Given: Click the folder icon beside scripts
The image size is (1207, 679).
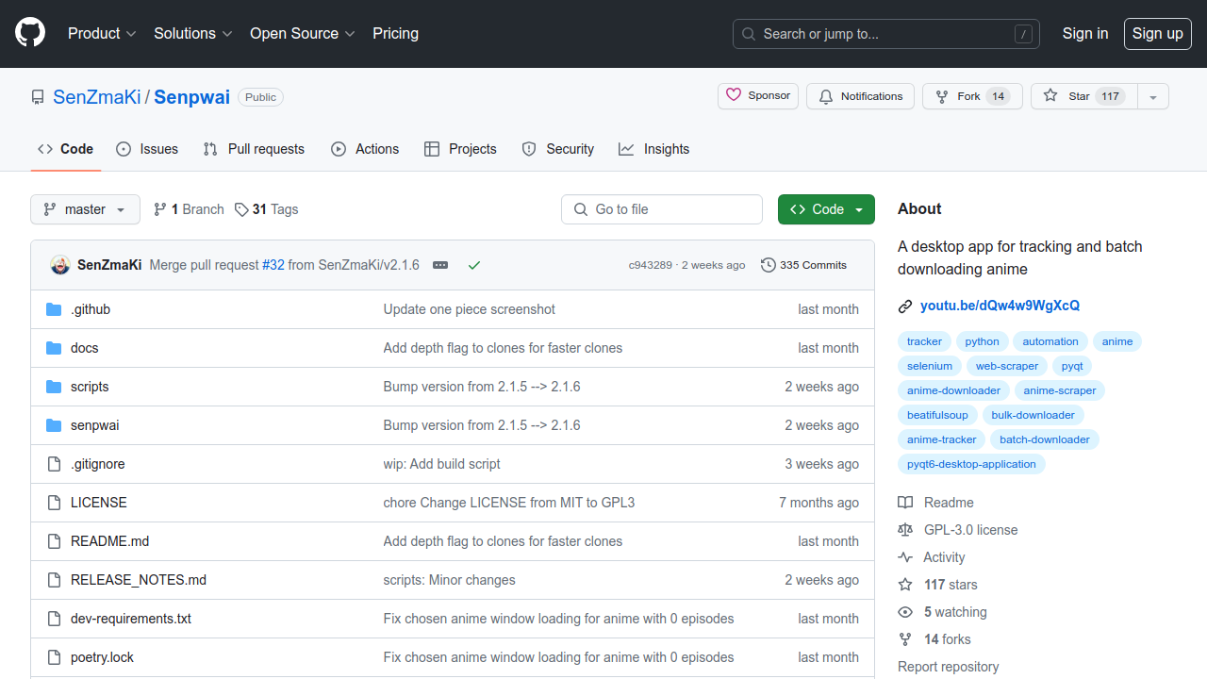Looking at the screenshot, I should click(x=54, y=387).
